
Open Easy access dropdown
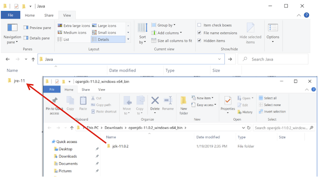204,105
